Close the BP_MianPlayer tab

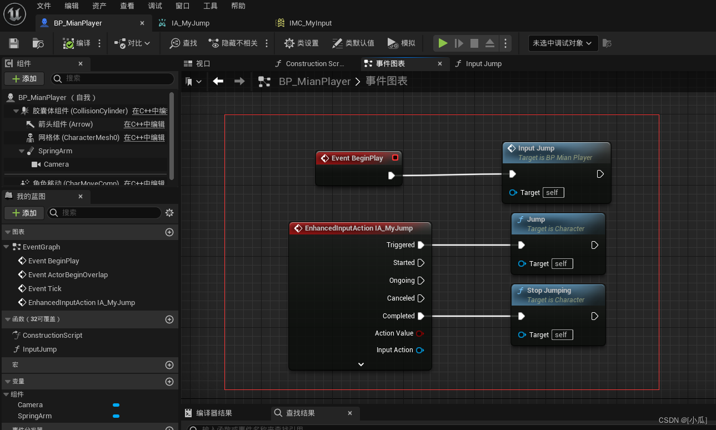142,23
